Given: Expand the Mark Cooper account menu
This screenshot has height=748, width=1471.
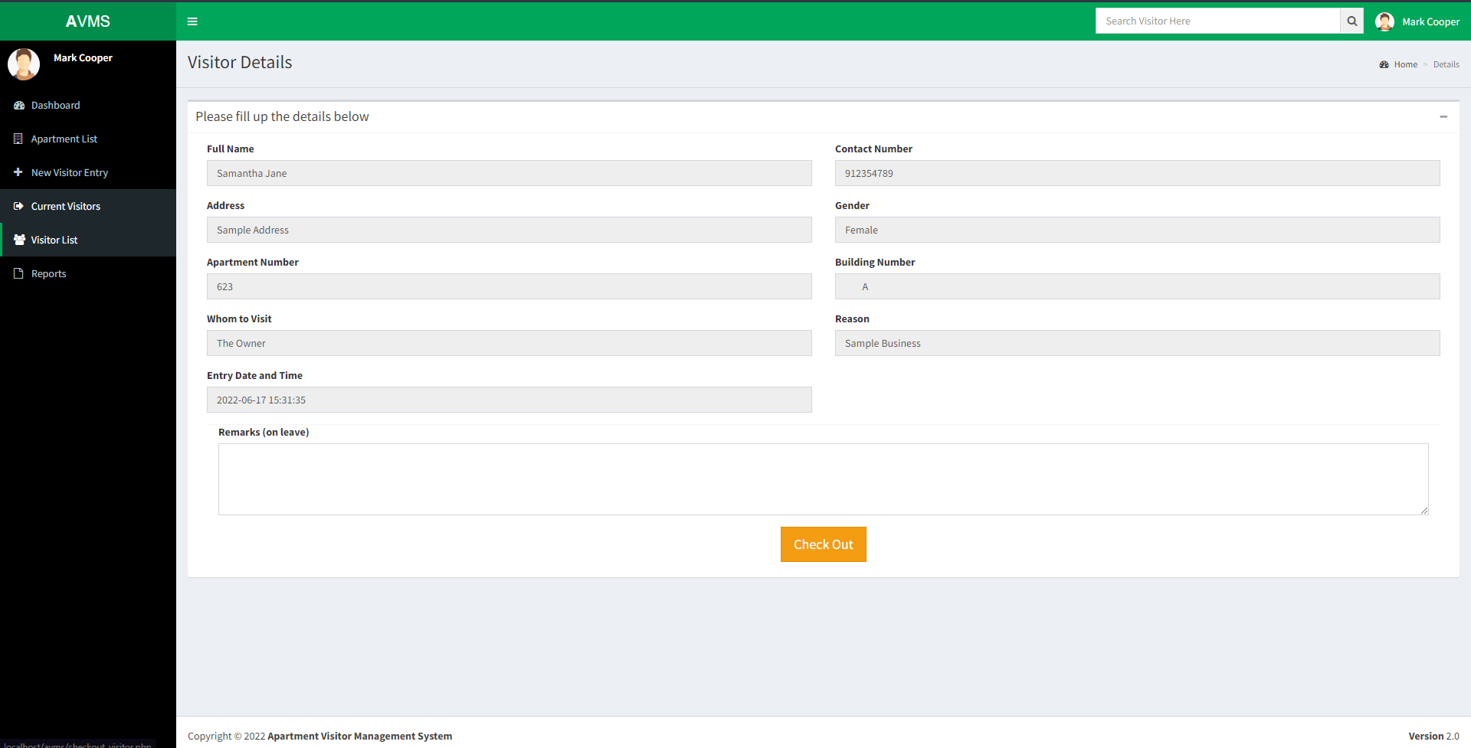Looking at the screenshot, I should coord(1430,21).
